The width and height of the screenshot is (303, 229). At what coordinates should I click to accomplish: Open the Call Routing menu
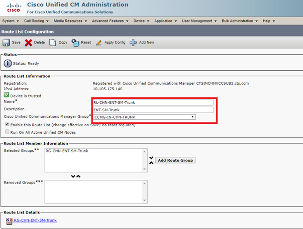(36, 21)
